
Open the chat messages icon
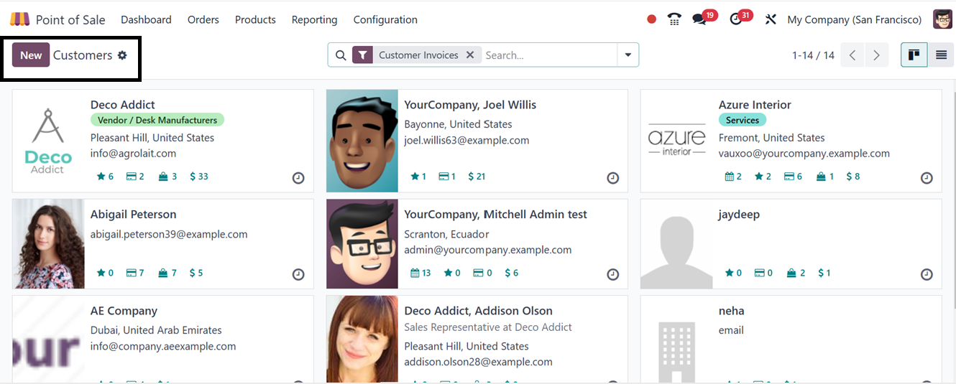[699, 19]
